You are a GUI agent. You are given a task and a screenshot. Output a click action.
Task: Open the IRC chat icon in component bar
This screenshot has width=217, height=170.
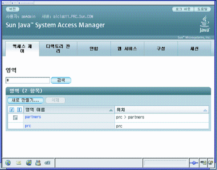[48, 163]
